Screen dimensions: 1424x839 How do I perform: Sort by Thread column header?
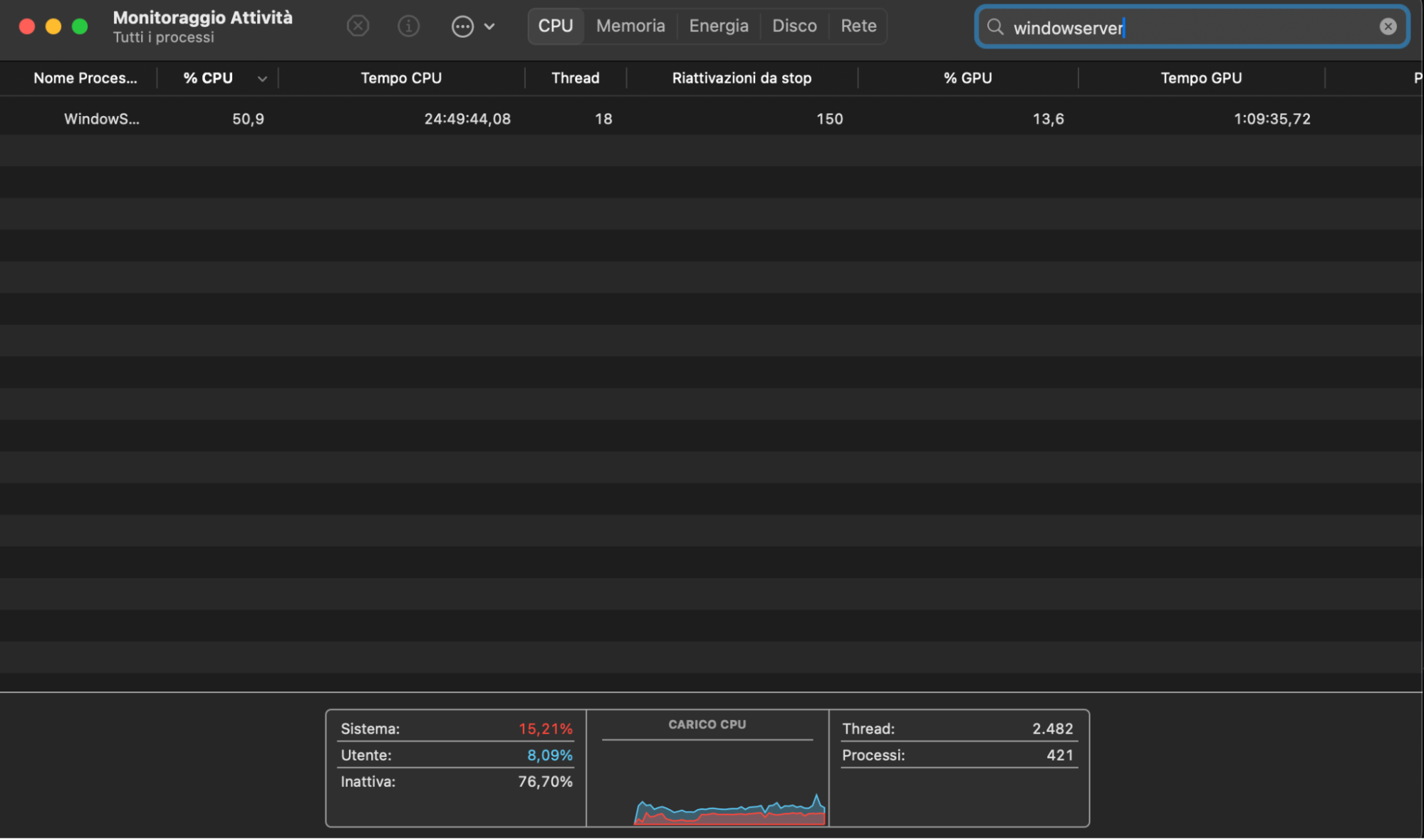tap(575, 78)
